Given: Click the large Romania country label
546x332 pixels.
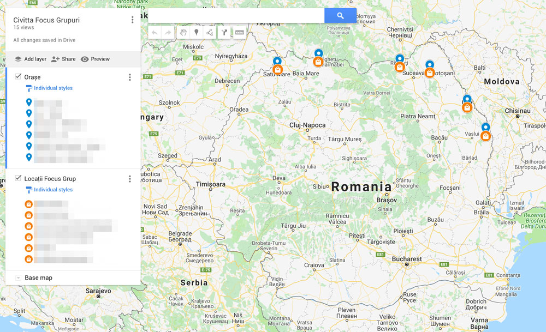Looking at the screenshot, I should point(361,186).
